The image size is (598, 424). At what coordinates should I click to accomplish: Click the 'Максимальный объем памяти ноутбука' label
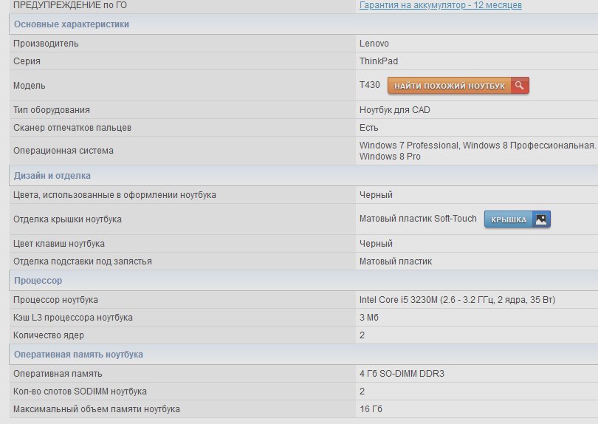pos(97,409)
